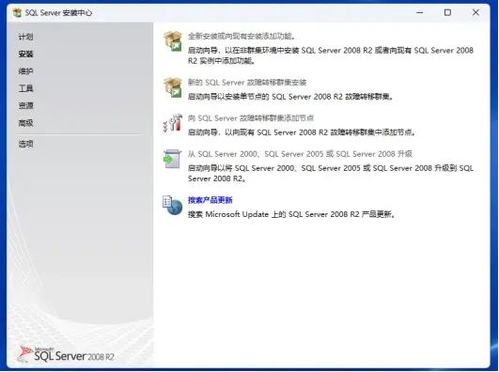Screen dimensions: 499x372
Task: Select the 安装 sidebar item
Action: coord(25,54)
